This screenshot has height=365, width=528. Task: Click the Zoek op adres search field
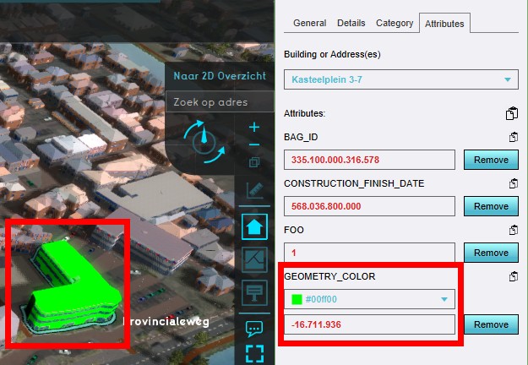pos(220,102)
